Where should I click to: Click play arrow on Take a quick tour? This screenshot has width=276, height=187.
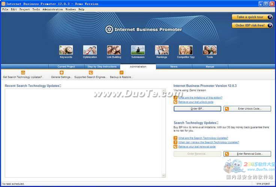(270, 17)
